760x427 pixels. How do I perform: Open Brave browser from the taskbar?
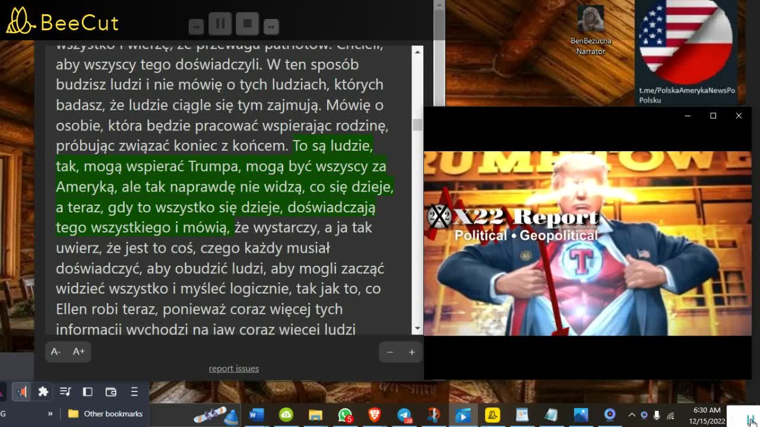coord(375,415)
